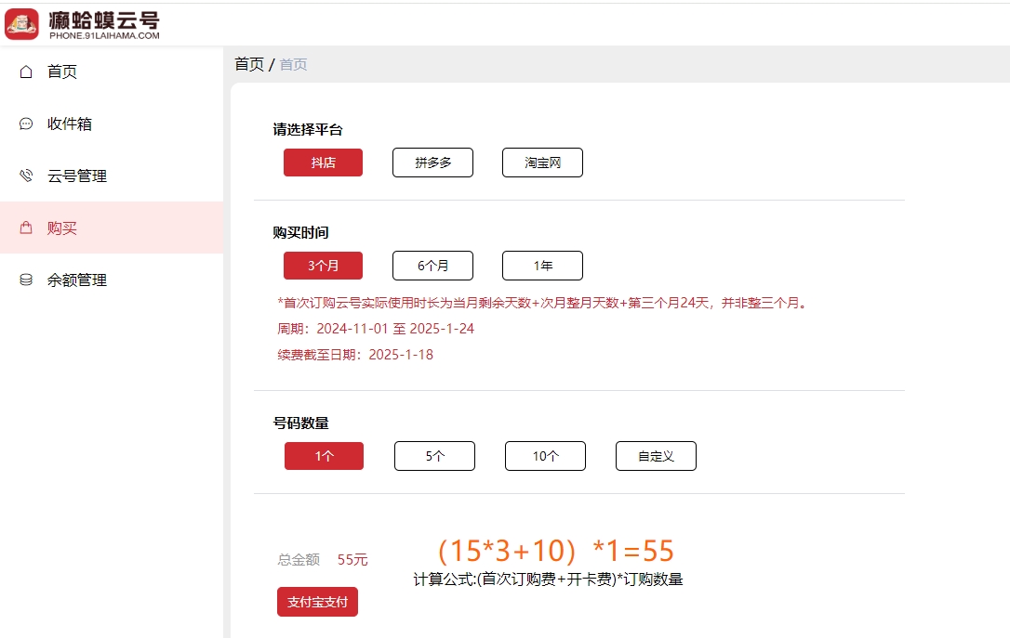This screenshot has width=1010, height=638.
Task: Click the first 首页 breadcrumb link
Action: [249, 64]
